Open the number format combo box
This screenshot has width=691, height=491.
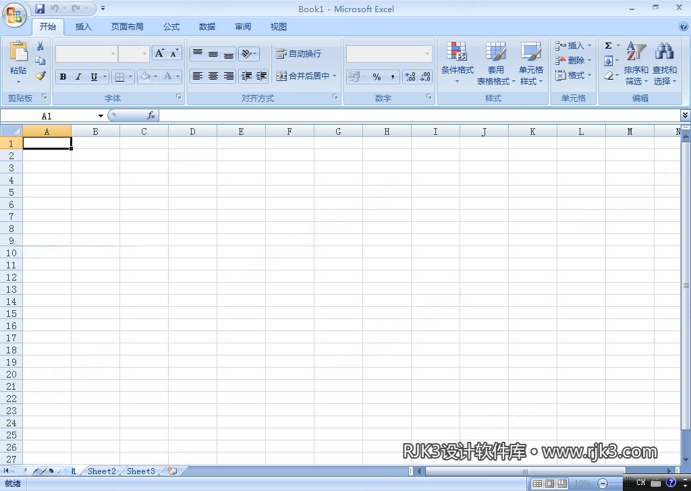pyautogui.click(x=389, y=54)
